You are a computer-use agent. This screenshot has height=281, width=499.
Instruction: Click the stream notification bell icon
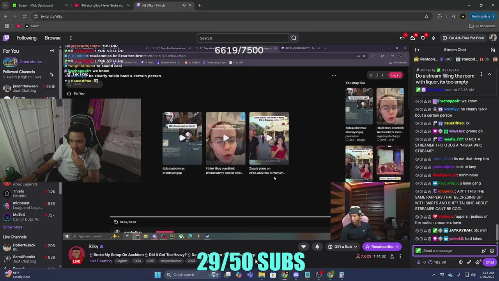click(x=317, y=247)
